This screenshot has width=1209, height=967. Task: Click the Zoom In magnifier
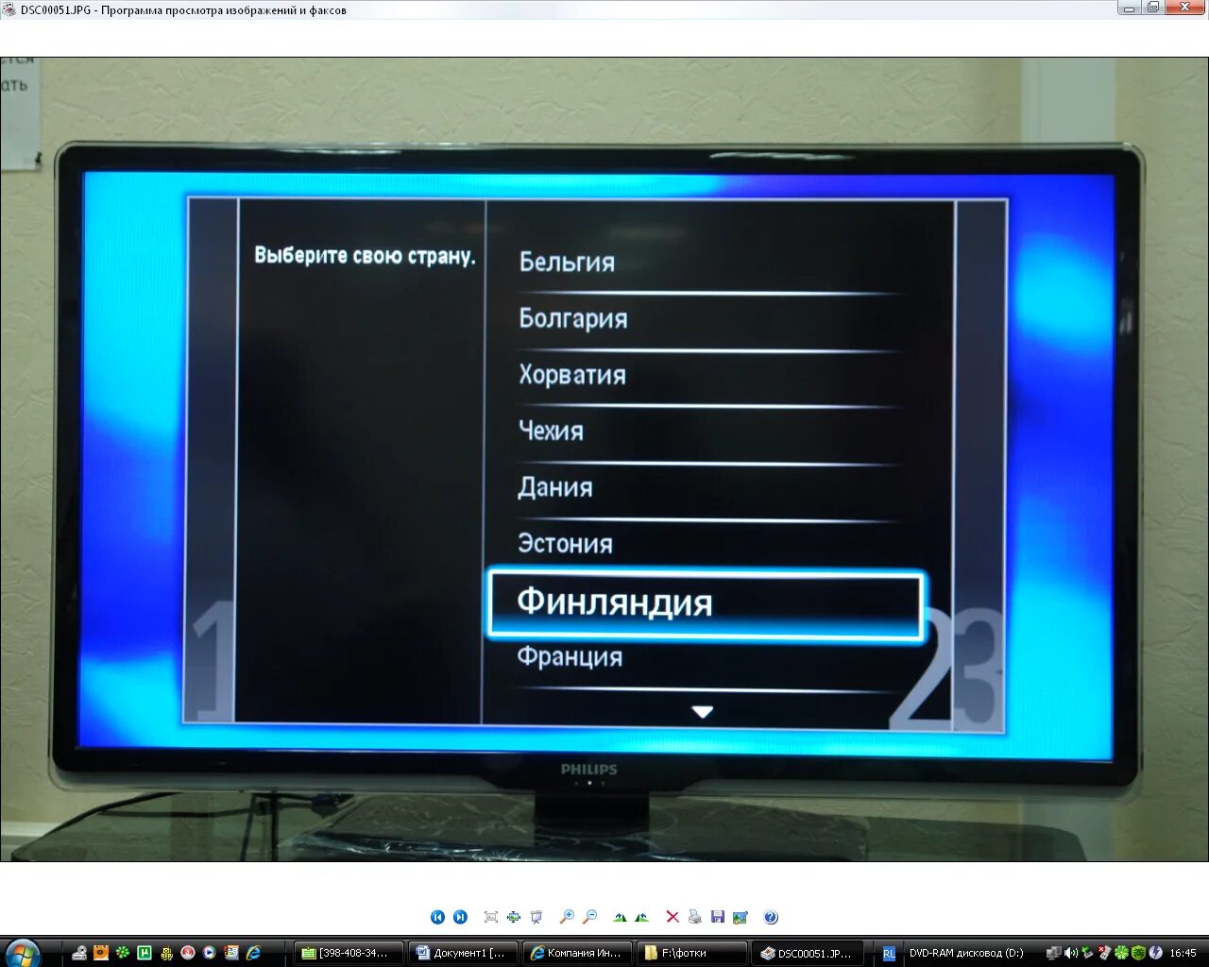pyautogui.click(x=567, y=917)
